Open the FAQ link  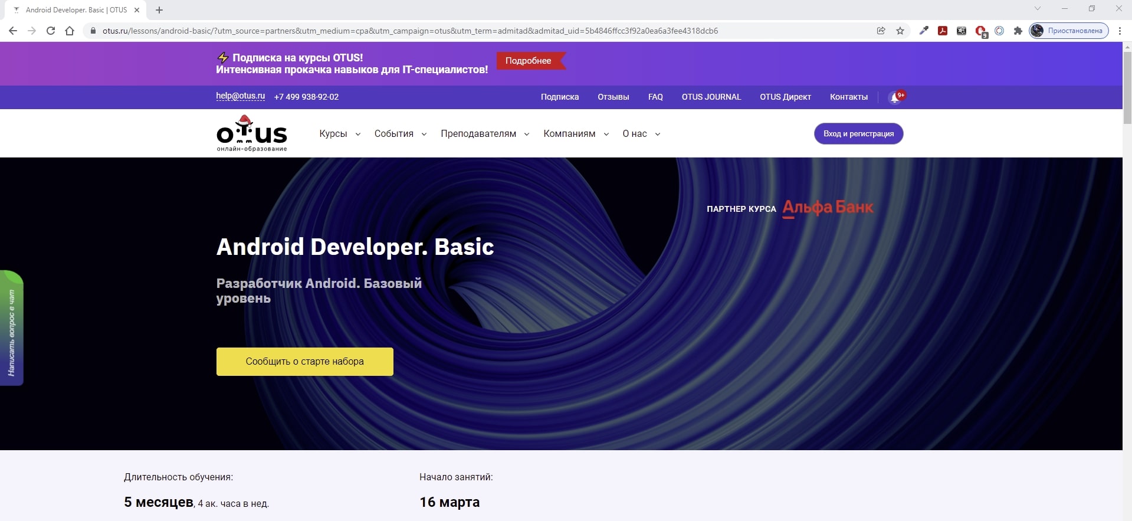(x=655, y=97)
